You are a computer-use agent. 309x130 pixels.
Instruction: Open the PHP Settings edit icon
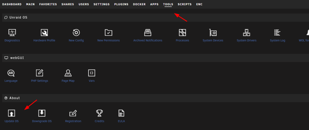[40, 73]
